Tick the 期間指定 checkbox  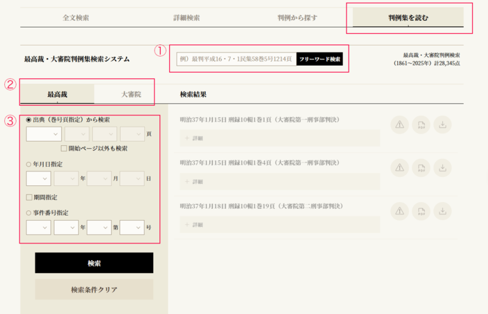coord(28,197)
